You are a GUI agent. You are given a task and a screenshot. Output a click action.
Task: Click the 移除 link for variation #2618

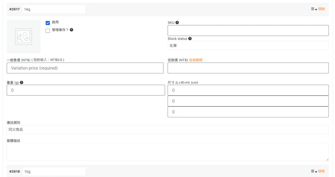(321, 171)
